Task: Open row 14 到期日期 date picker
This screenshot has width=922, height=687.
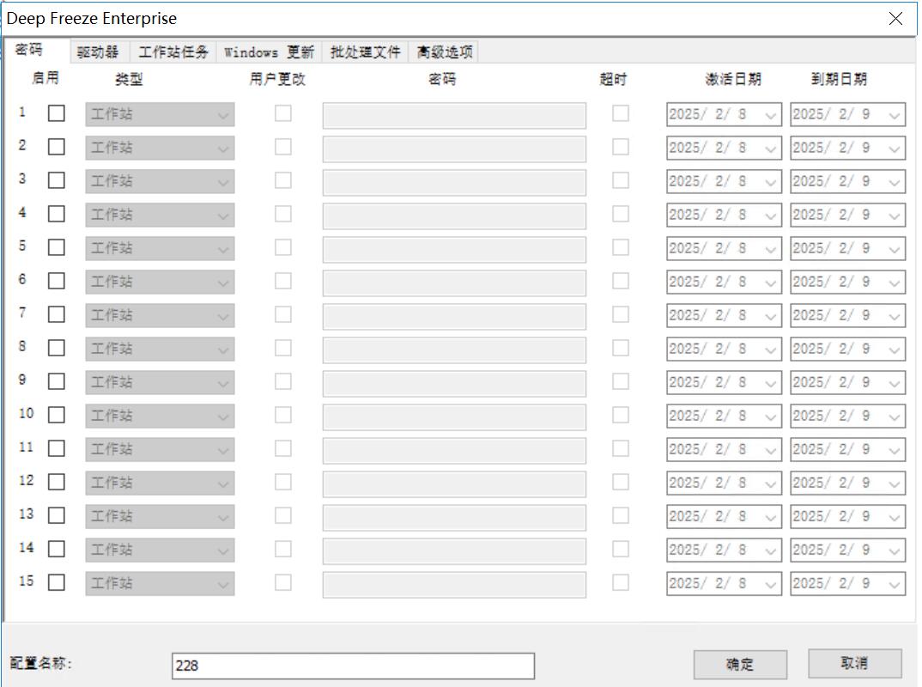Action: coord(895,550)
